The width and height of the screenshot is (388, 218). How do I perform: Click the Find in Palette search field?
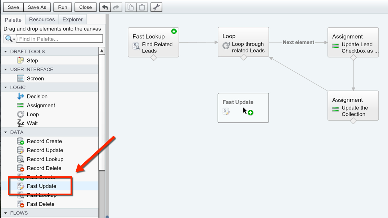point(60,39)
